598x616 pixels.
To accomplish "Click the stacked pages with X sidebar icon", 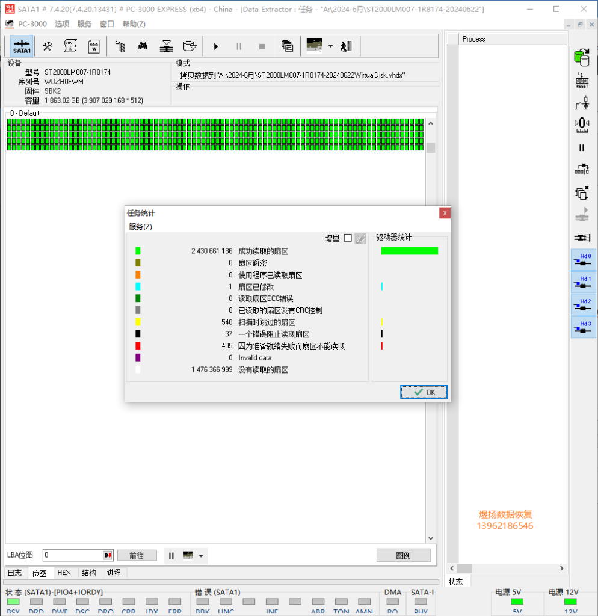I will click(582, 193).
